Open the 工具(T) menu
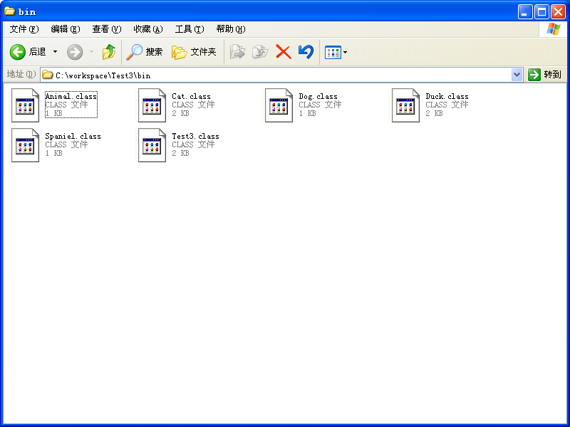The width and height of the screenshot is (570, 427). pos(190,29)
